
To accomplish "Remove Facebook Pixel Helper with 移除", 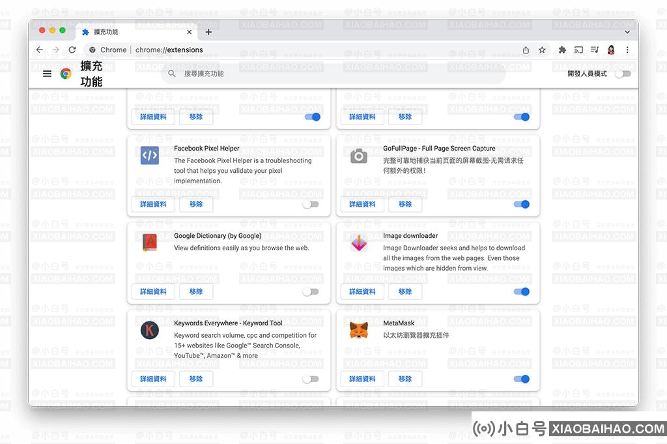I will pos(196,204).
